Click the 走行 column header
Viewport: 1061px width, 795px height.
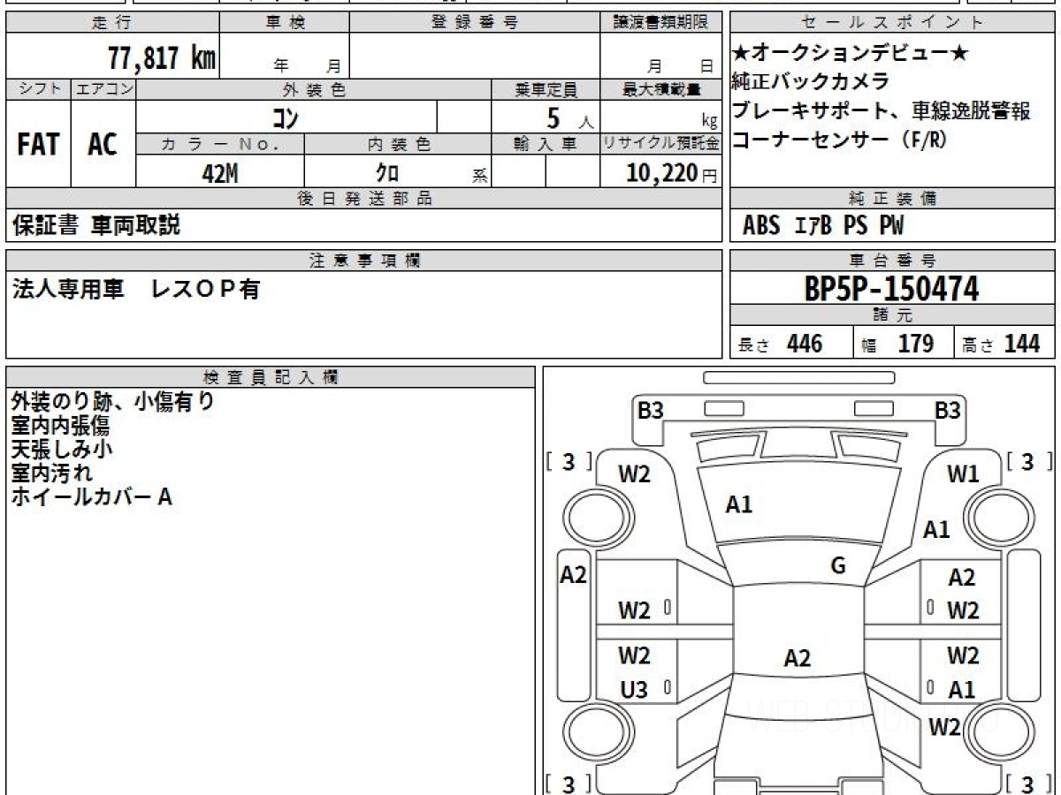(x=112, y=23)
